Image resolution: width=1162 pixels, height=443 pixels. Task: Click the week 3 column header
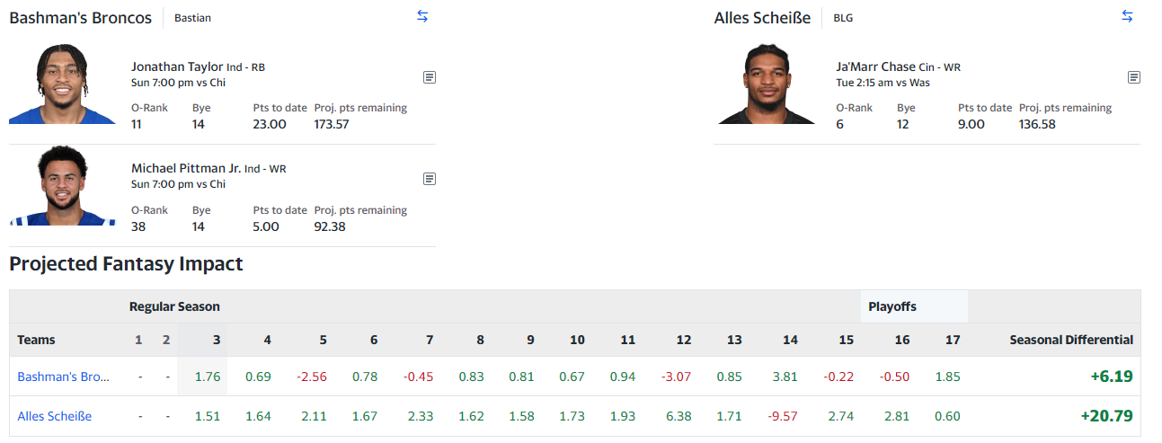pyautogui.click(x=216, y=340)
